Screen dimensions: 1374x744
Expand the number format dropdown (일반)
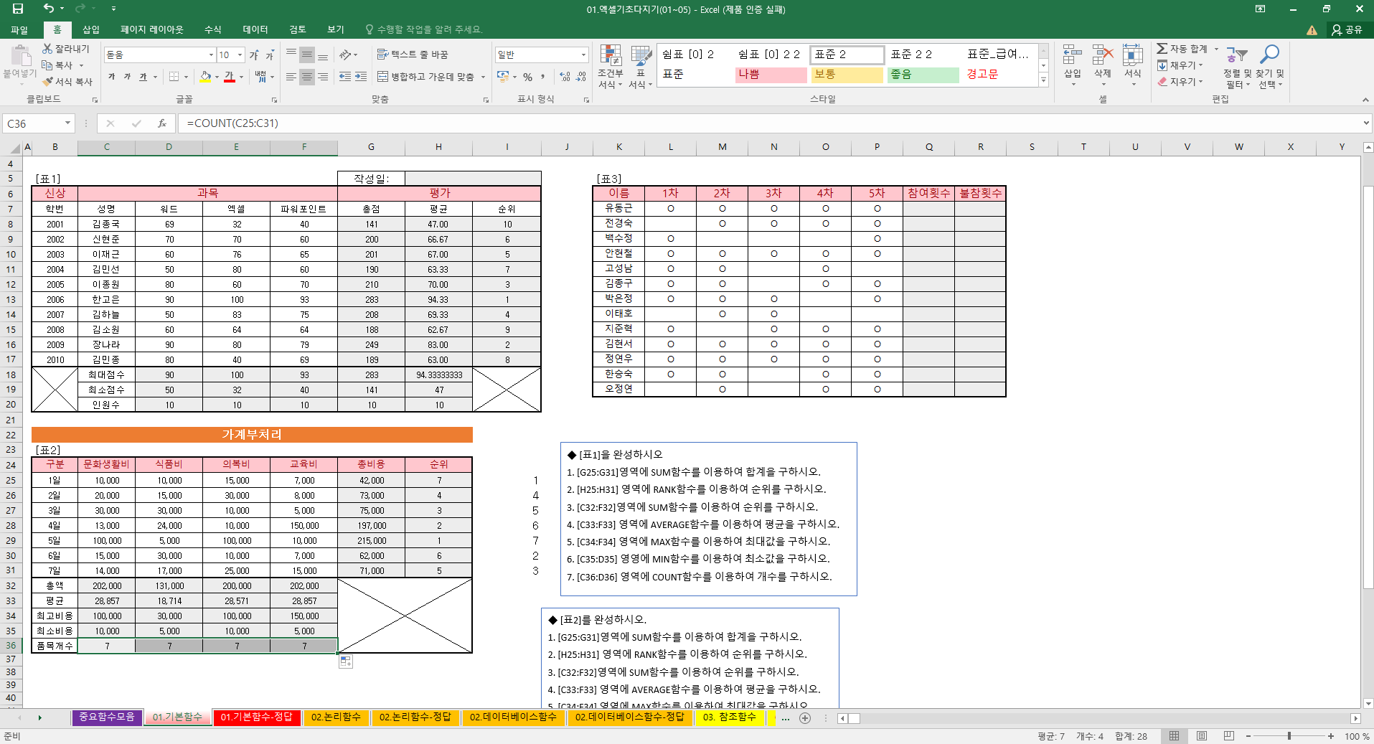tap(583, 55)
